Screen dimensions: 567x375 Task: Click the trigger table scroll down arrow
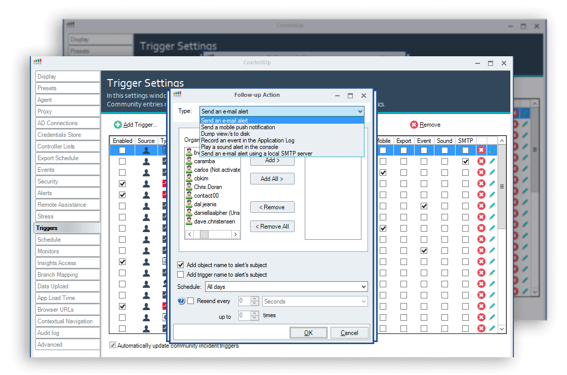click(502, 329)
